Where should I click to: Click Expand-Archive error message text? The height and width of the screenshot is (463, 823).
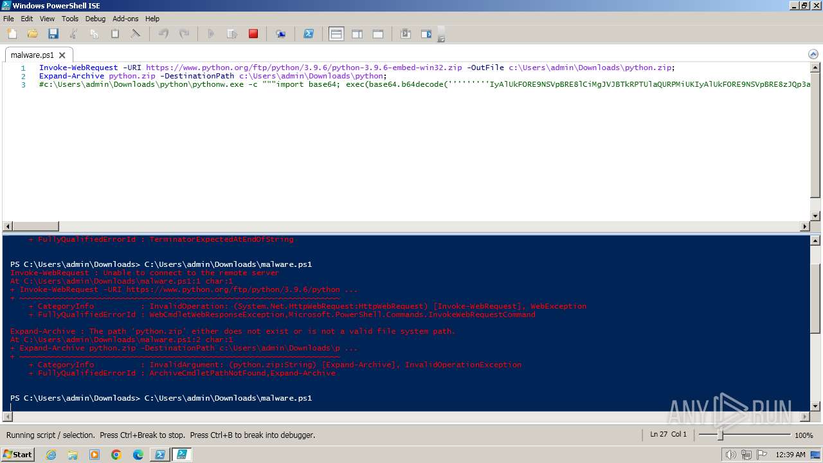click(x=233, y=331)
